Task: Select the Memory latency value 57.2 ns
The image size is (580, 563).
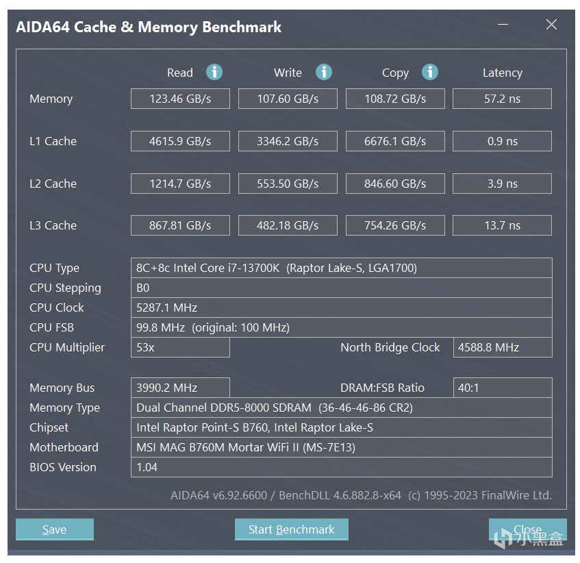Action: tap(502, 99)
